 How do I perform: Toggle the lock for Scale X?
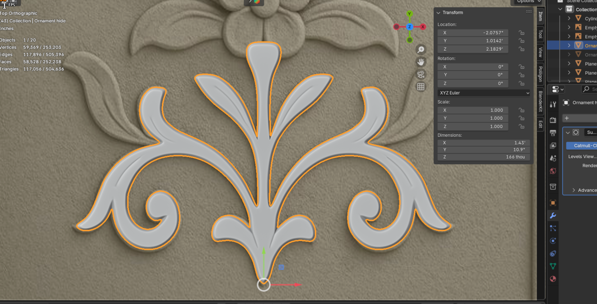pos(521,110)
